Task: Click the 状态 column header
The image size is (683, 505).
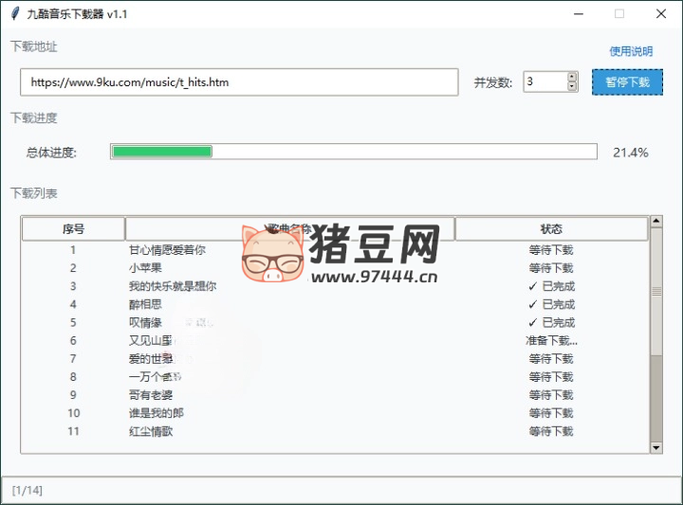Action: [x=551, y=228]
